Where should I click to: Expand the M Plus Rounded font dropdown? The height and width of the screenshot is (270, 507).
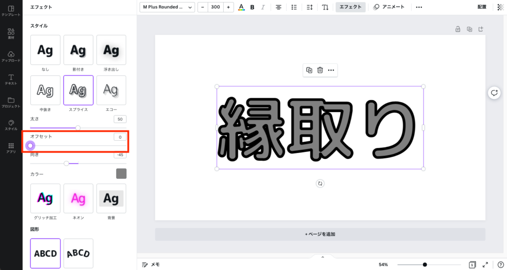tap(167, 7)
